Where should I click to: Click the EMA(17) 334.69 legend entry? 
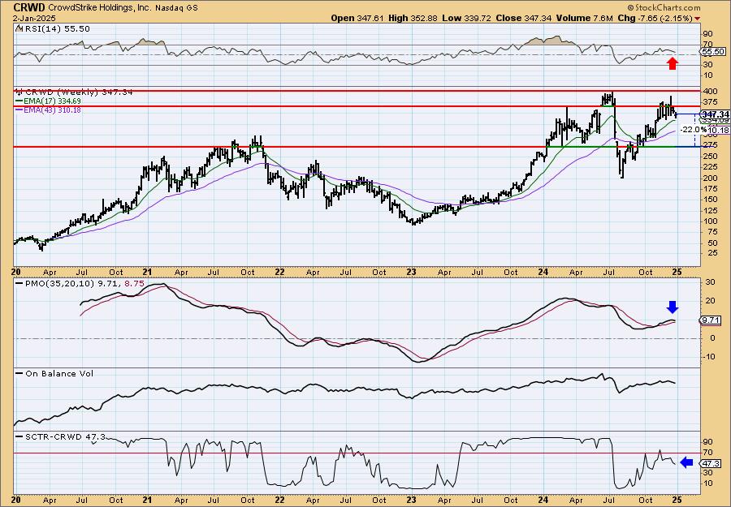pos(49,101)
